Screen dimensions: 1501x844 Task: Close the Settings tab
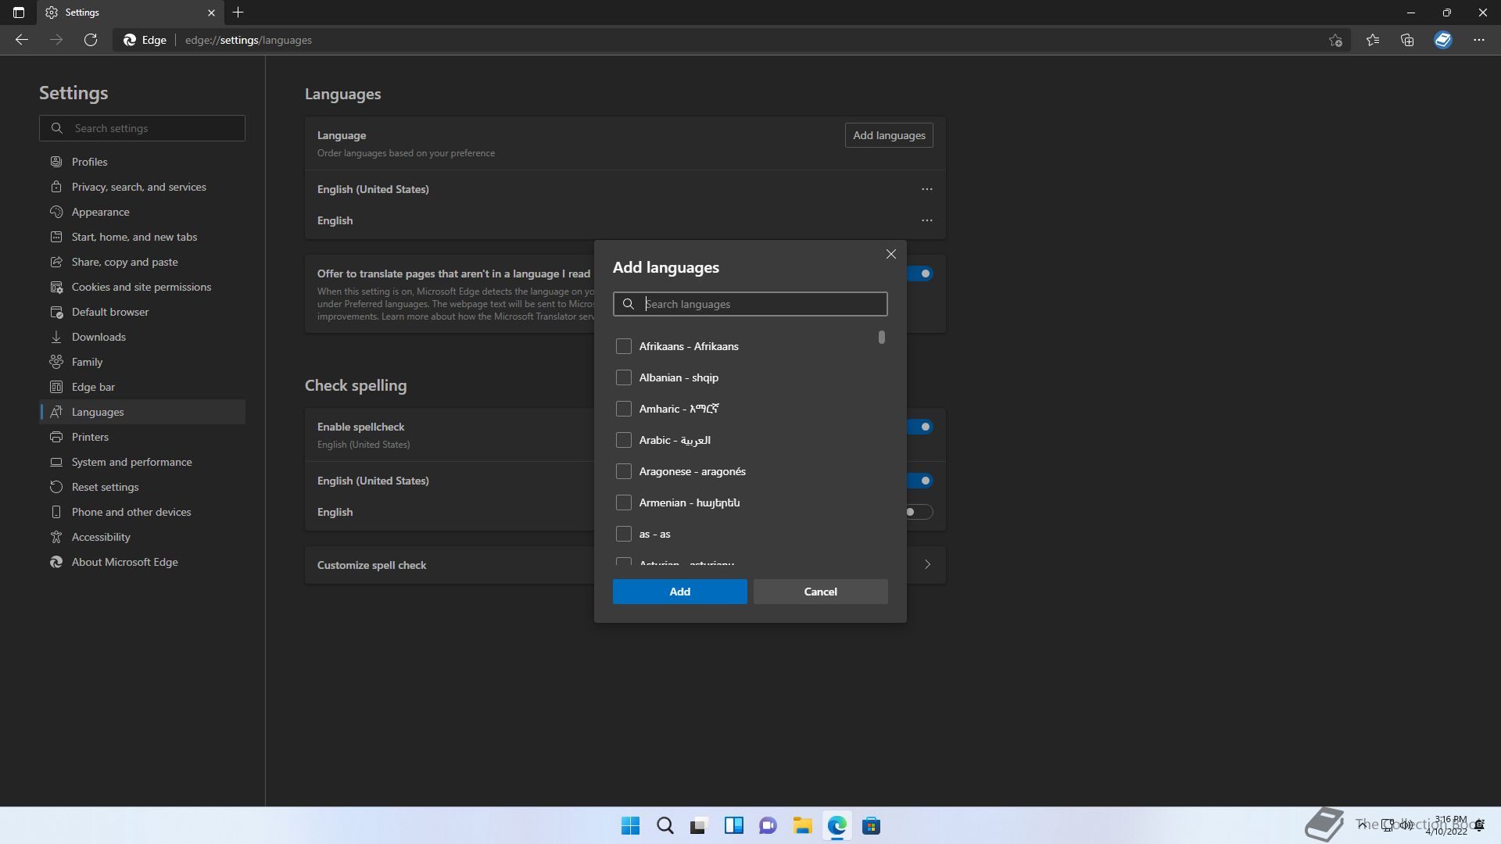pyautogui.click(x=211, y=13)
